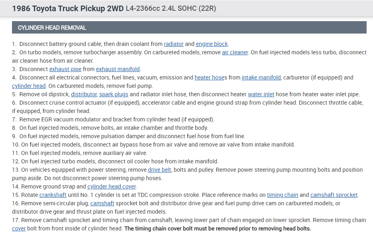This screenshot has height=238, width=373.
Task: Open the exhaust manifold link
Action: (x=118, y=69)
